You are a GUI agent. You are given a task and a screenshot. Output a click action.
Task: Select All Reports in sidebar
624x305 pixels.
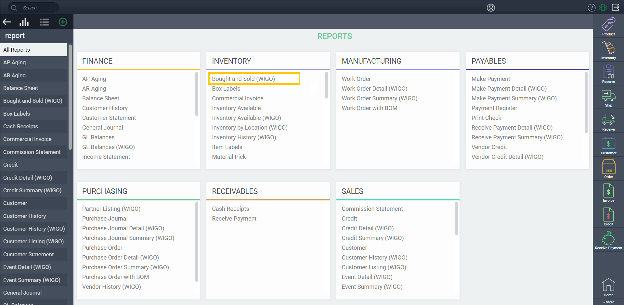pos(34,50)
